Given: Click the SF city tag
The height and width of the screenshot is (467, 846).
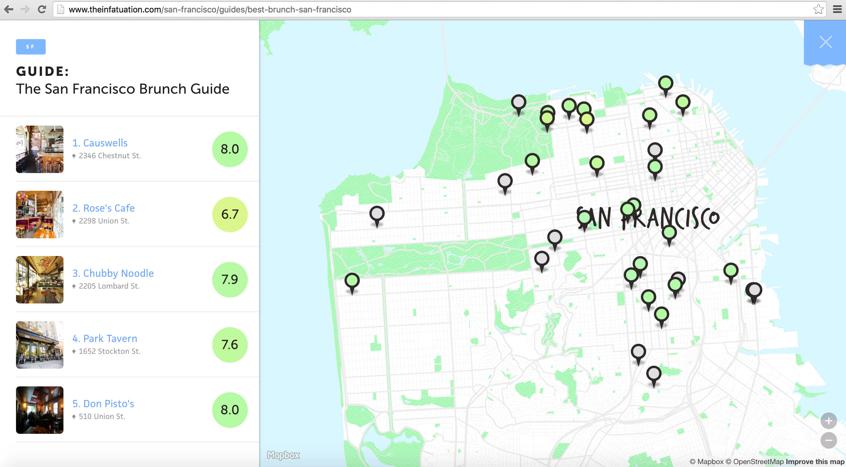Looking at the screenshot, I should [x=31, y=47].
